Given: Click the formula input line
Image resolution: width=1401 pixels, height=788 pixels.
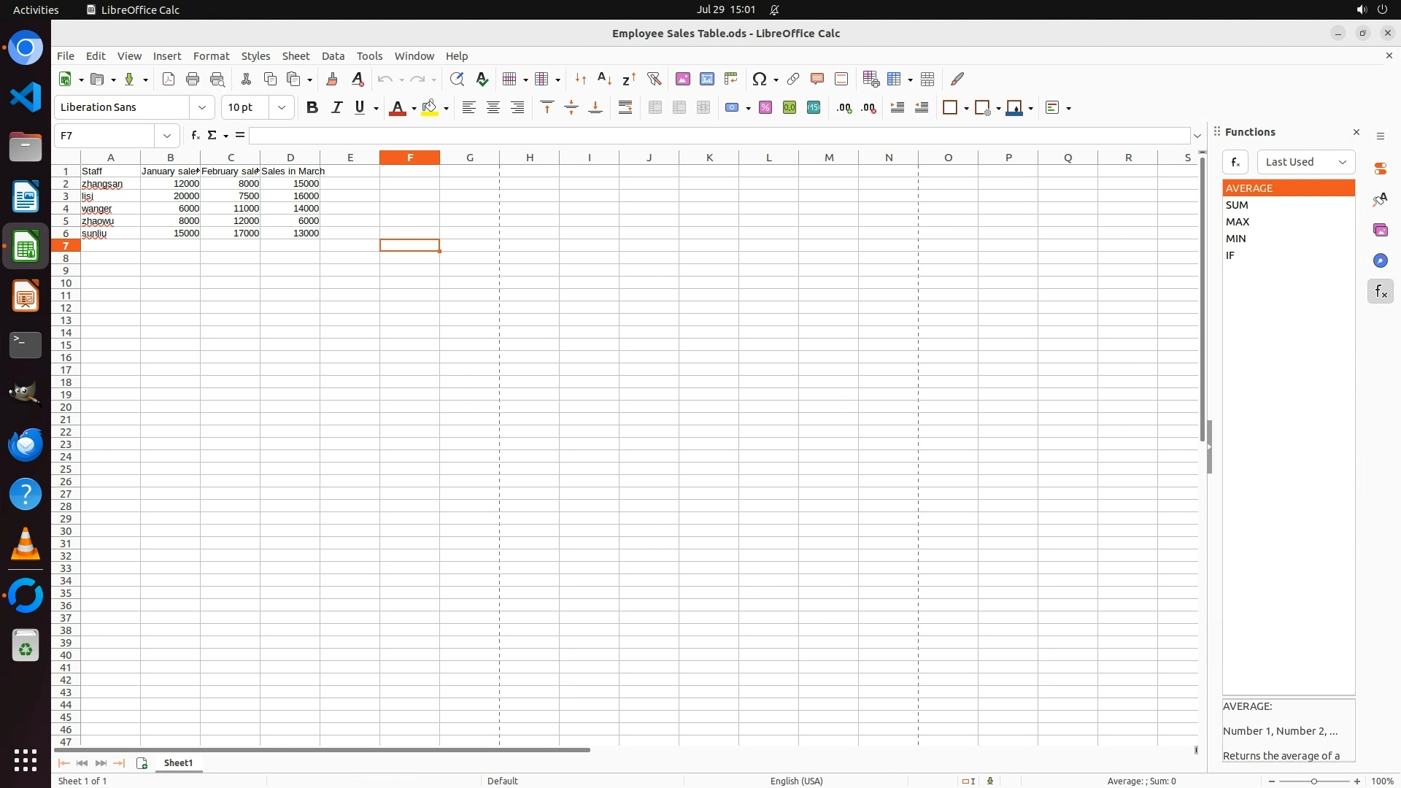Looking at the screenshot, I should pos(719,136).
